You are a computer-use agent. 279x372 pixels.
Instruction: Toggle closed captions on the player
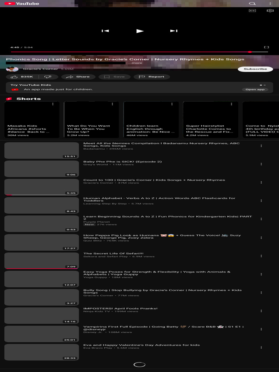pos(252,11)
